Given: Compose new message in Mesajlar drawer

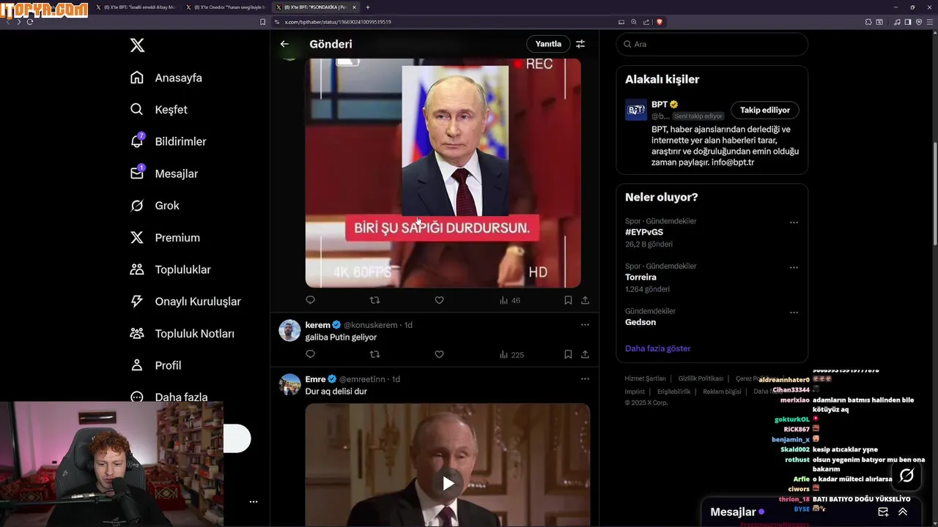Looking at the screenshot, I should click(x=883, y=512).
